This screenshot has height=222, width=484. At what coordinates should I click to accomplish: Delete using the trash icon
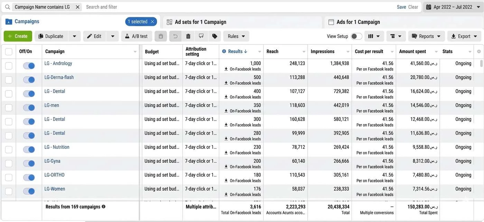pyautogui.click(x=188, y=36)
